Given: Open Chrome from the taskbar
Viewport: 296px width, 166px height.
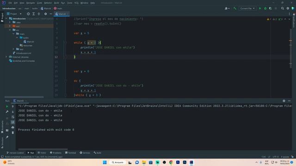Looking at the screenshot, I should pos(171,162).
